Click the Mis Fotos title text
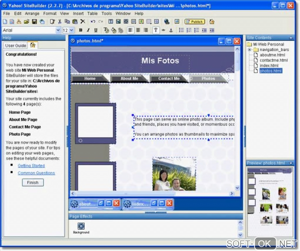 pos(160,61)
